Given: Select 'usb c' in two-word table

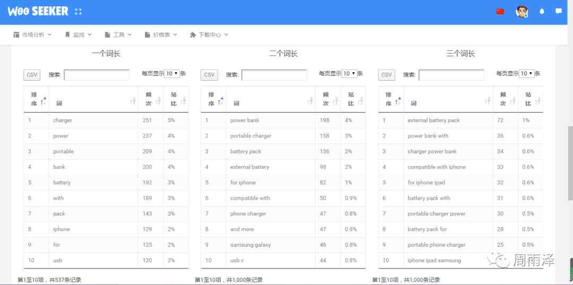Looking at the screenshot, I should coord(236,260).
